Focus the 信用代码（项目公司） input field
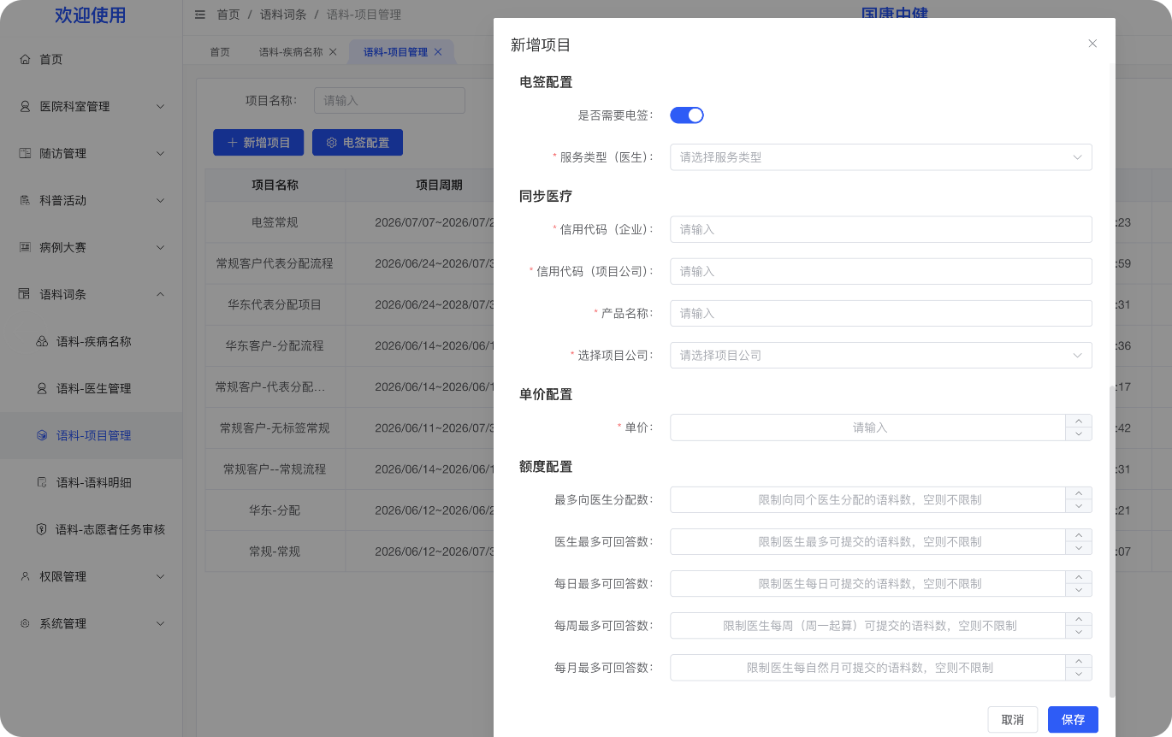This screenshot has height=737, width=1172. pyautogui.click(x=881, y=272)
